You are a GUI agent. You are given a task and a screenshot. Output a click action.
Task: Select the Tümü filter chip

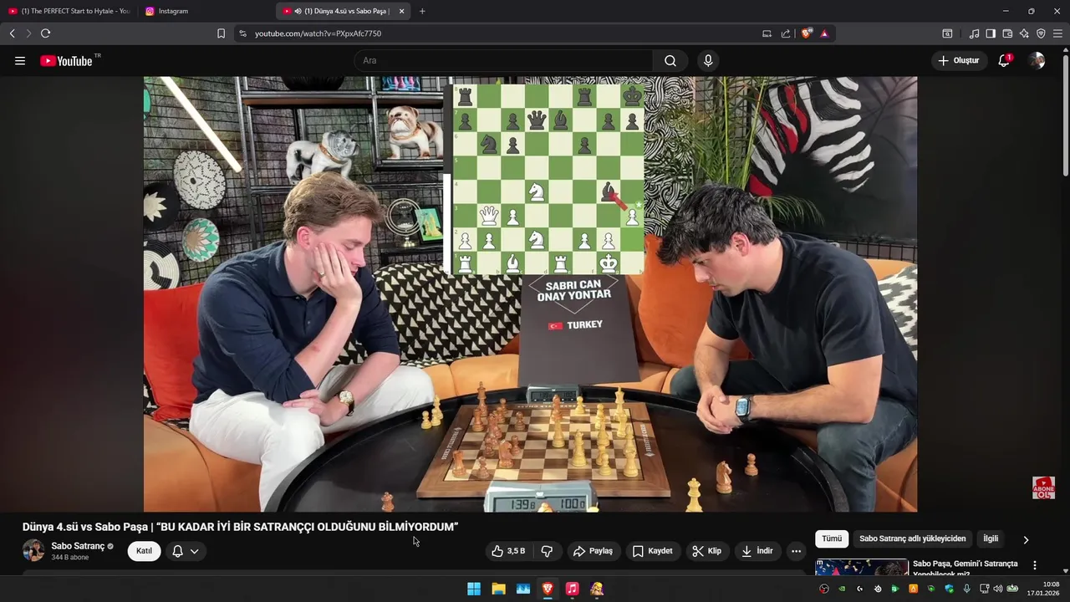click(x=832, y=539)
